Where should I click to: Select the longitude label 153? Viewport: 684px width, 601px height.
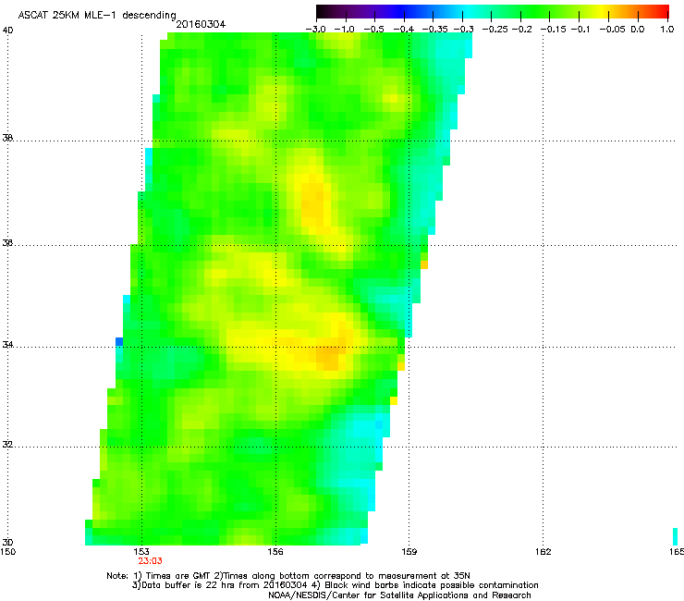[x=141, y=552]
